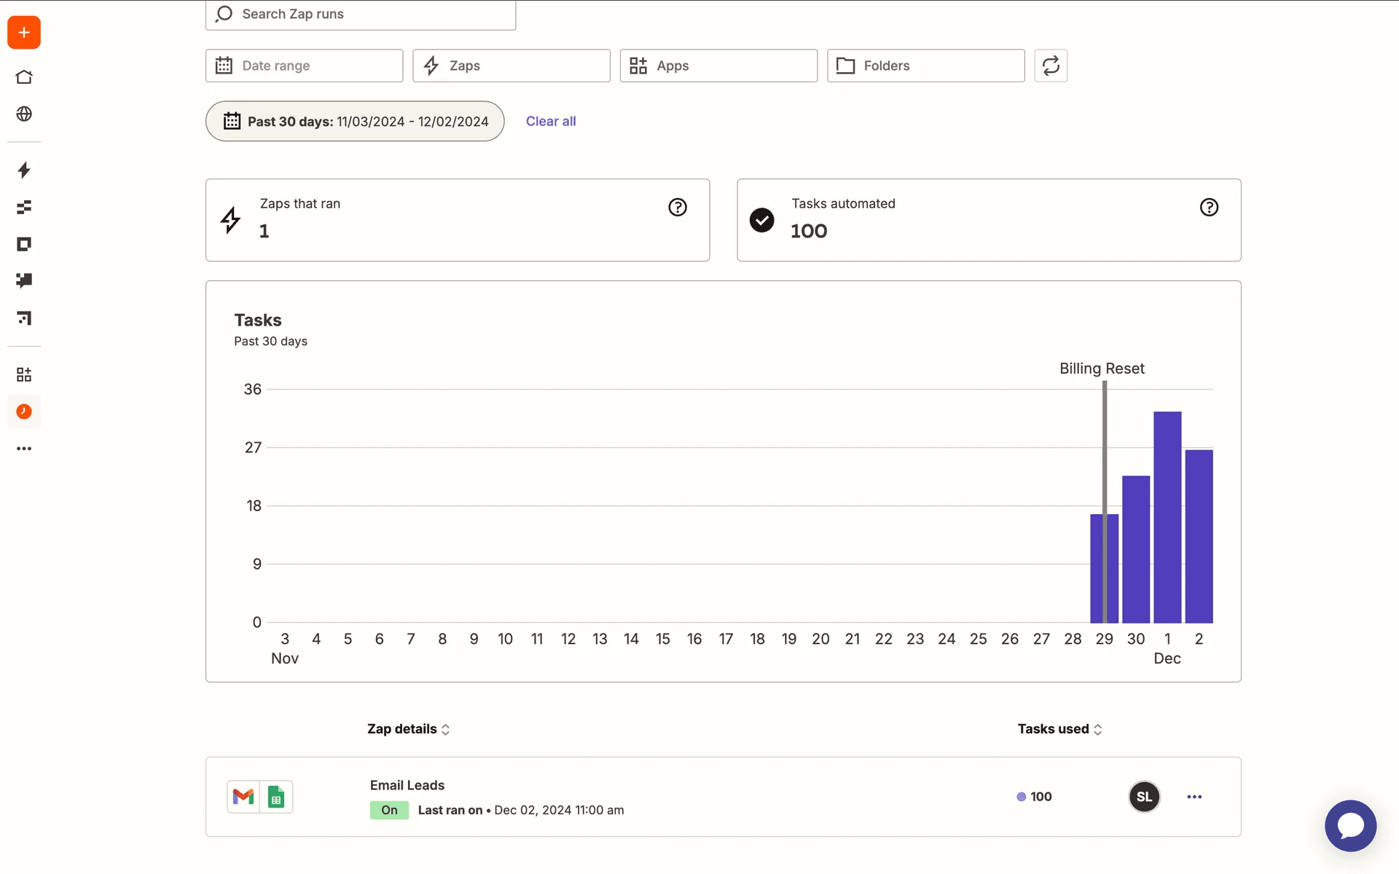The height and width of the screenshot is (874, 1399).
Task: Sort by Zap details column
Action: [x=408, y=729]
